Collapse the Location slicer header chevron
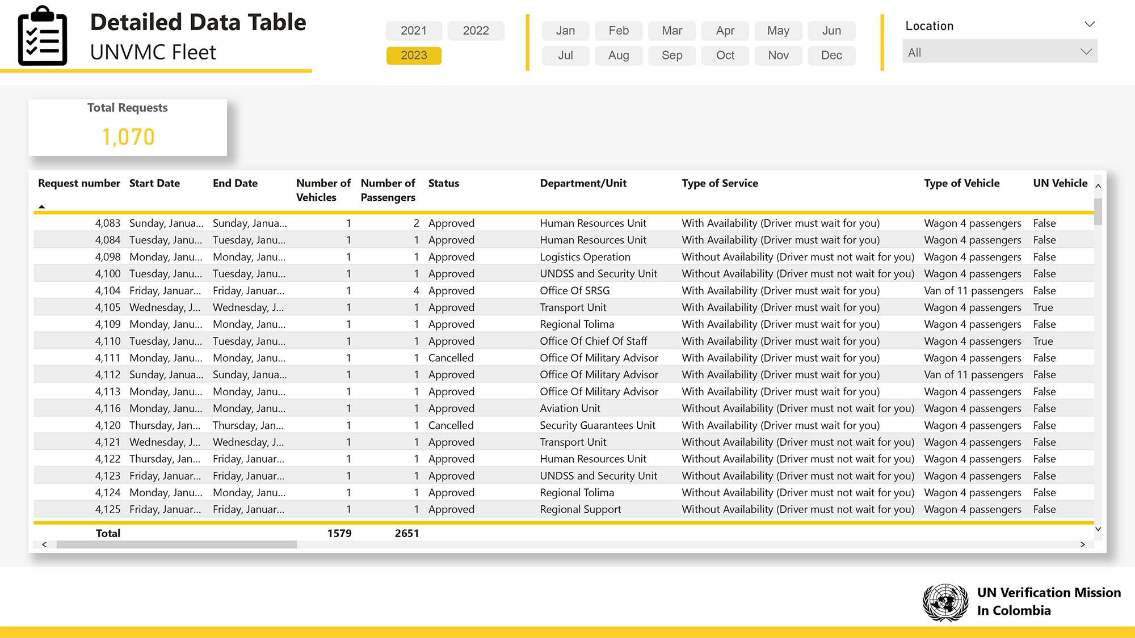The image size is (1135, 638). coord(1089,24)
